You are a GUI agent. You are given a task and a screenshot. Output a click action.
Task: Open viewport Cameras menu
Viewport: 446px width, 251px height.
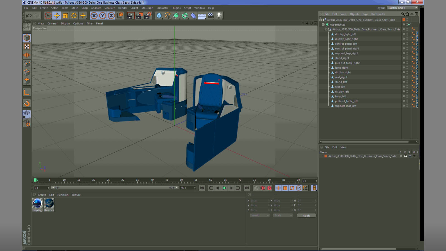click(x=52, y=23)
